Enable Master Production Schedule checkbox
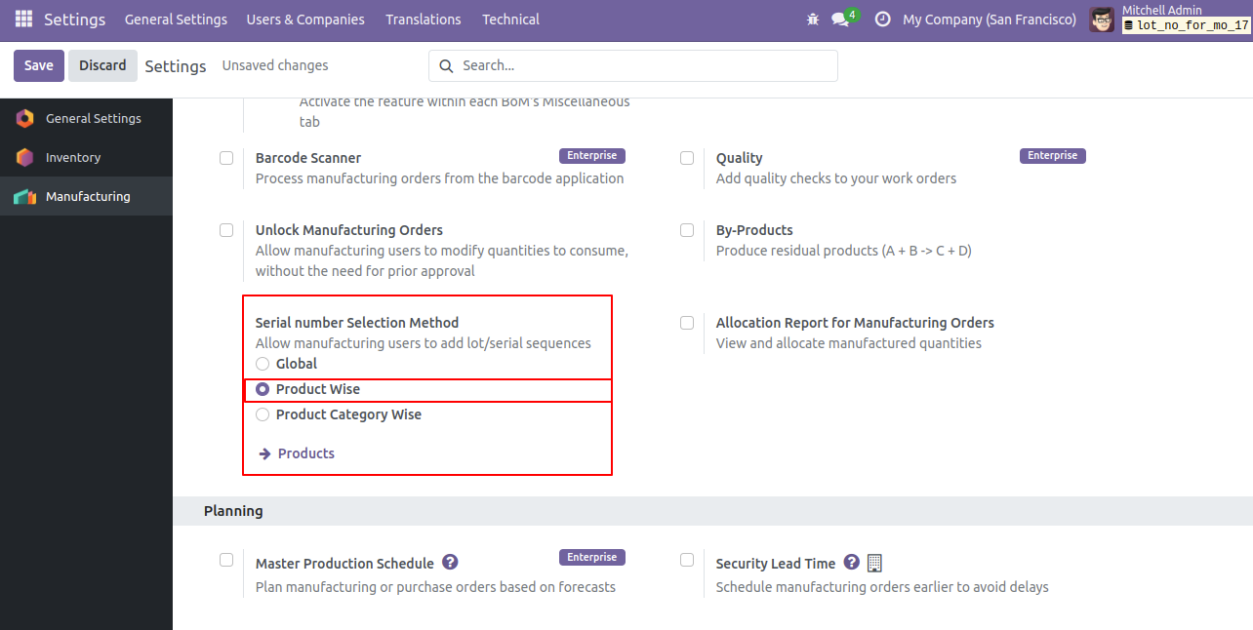This screenshot has height=630, width=1253. (226, 560)
